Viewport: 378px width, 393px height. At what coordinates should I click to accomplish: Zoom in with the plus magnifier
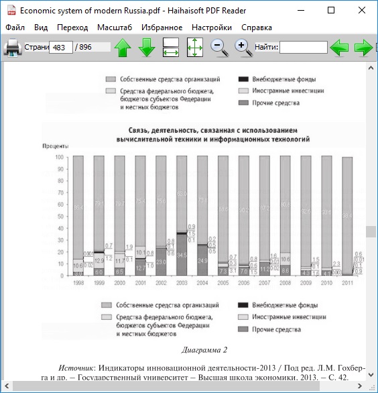[x=243, y=48]
